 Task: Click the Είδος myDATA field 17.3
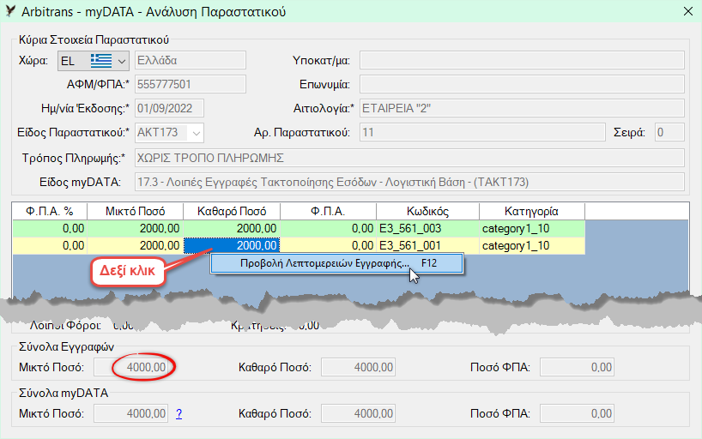click(x=409, y=182)
